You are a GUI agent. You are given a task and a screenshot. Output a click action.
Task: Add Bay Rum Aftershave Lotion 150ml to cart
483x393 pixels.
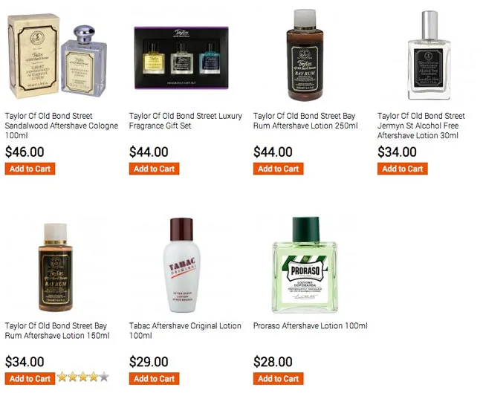tap(30, 379)
